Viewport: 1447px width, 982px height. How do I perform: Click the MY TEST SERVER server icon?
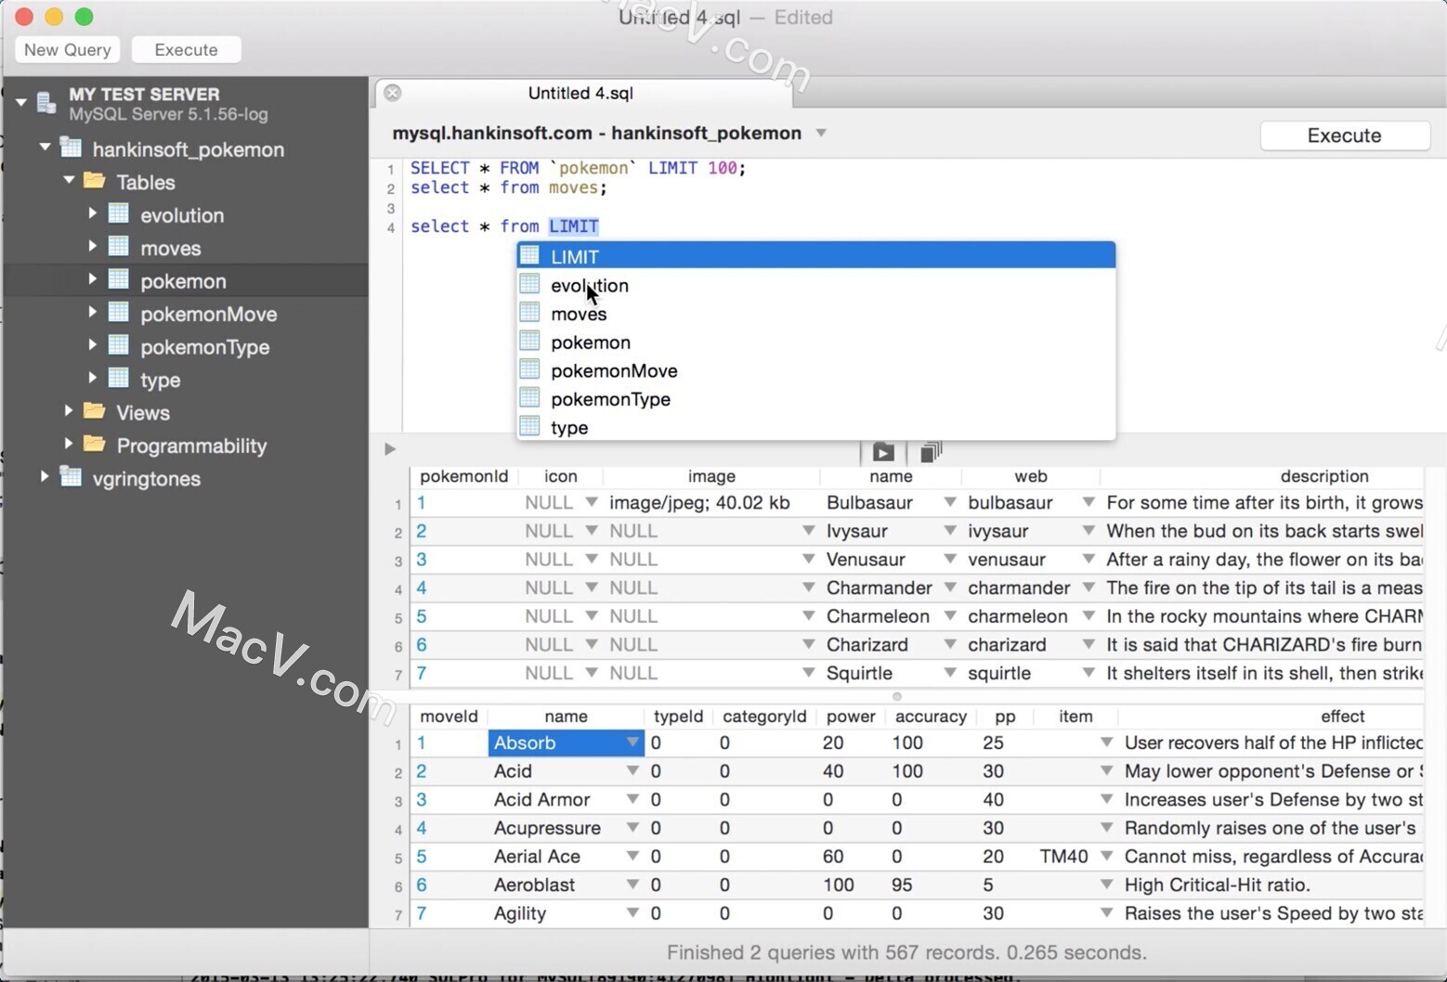(45, 102)
